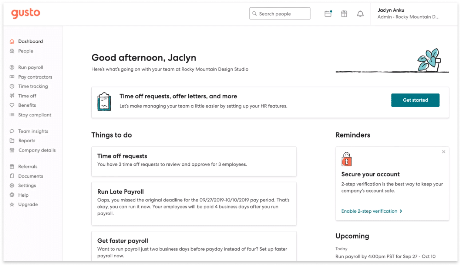Click Enable 2-step verification link
The image size is (461, 266).
(369, 211)
